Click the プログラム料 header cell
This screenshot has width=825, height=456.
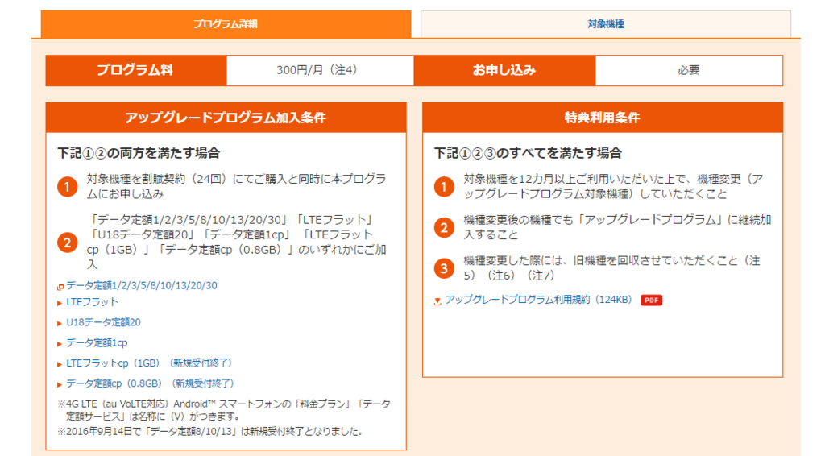tap(135, 70)
